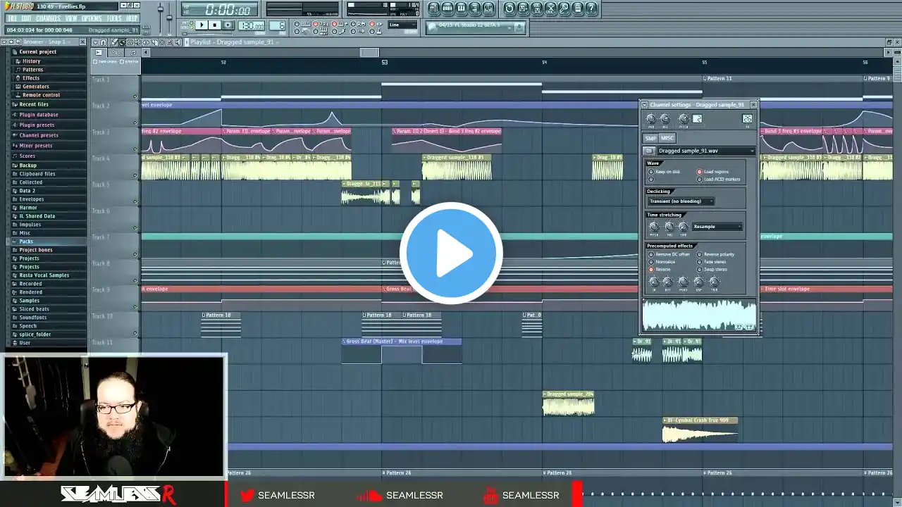Click the transport Record button

click(228, 25)
